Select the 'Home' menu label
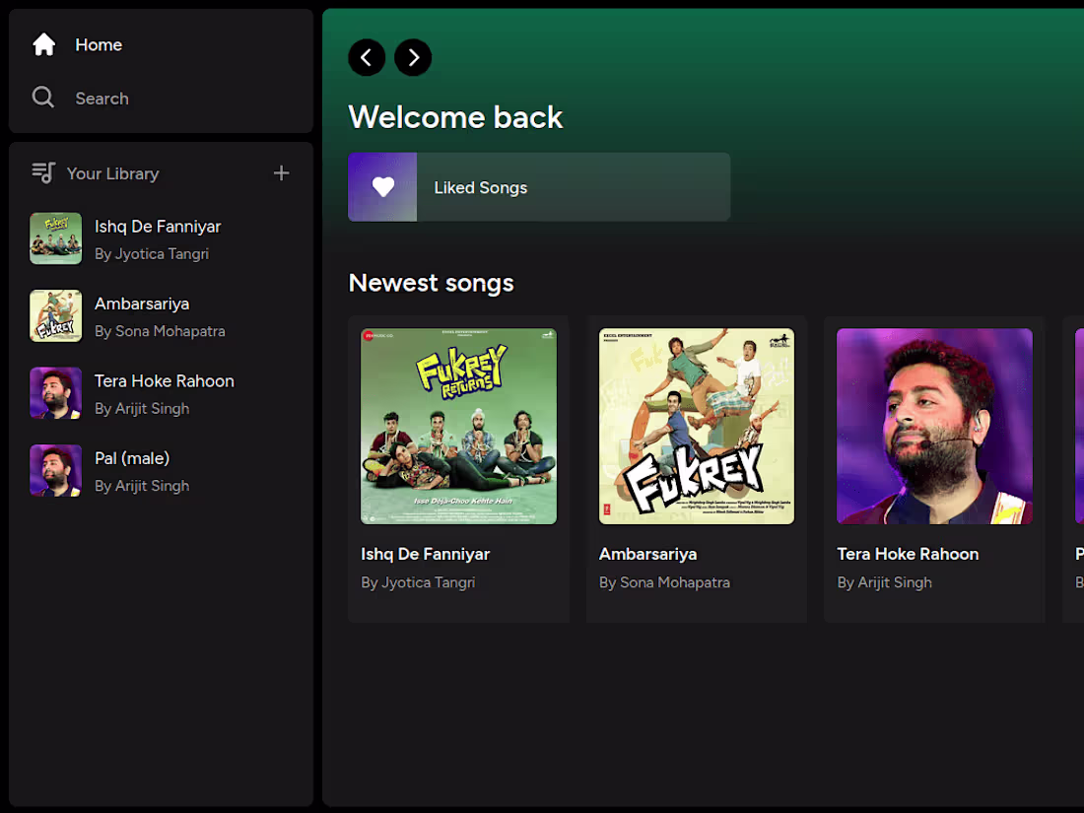Screen dimensions: 1084x813 click(x=99, y=43)
